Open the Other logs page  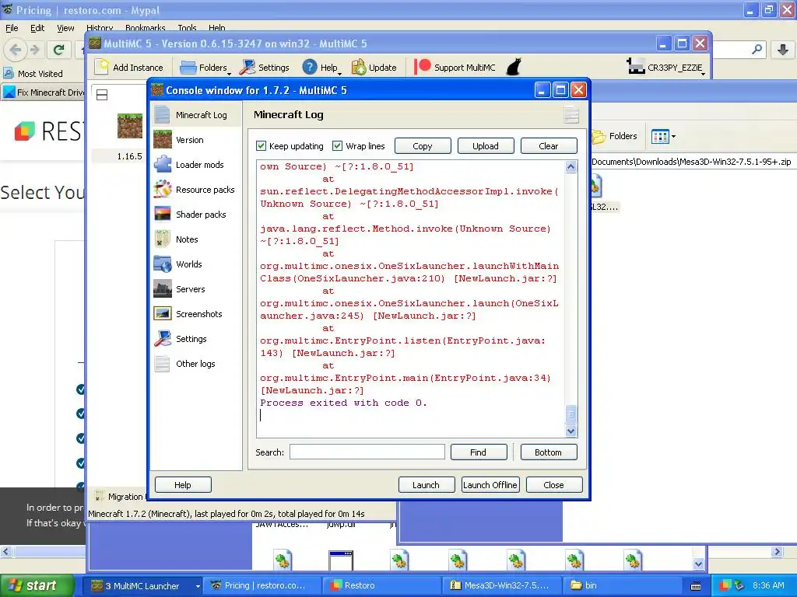(x=195, y=364)
